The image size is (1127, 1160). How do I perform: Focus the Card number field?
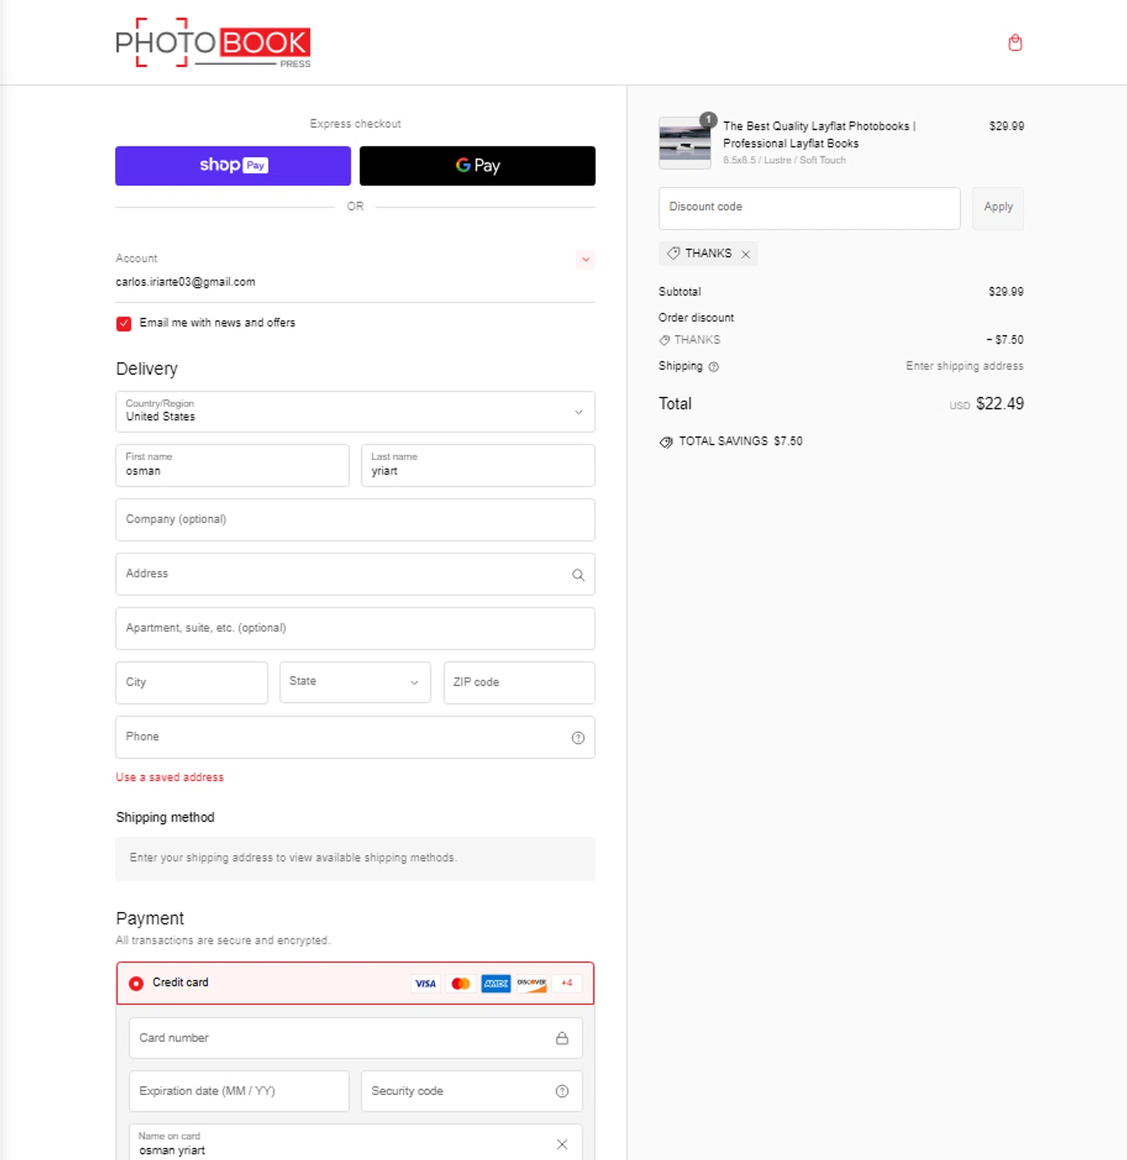point(356,1038)
